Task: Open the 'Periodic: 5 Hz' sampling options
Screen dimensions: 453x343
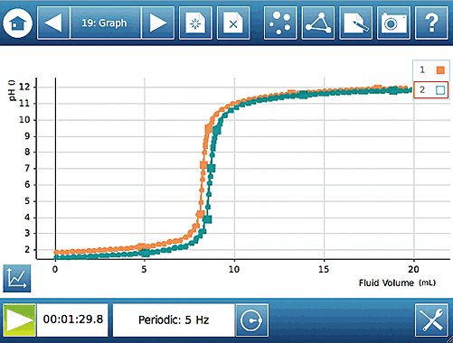Action: 174,320
